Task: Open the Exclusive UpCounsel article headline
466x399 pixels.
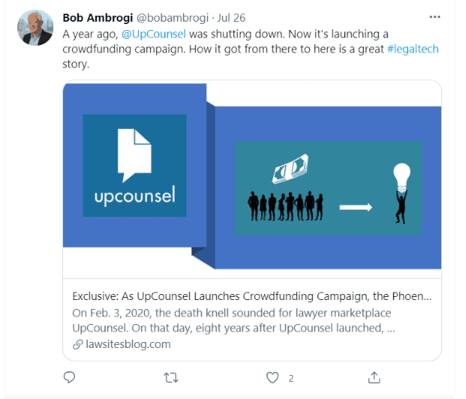Action: pyautogui.click(x=251, y=295)
